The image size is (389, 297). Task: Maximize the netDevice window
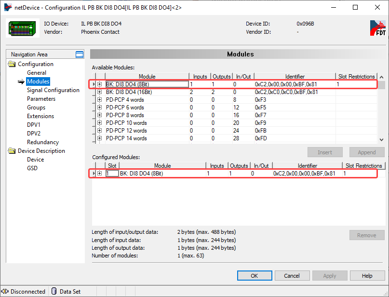(x=355, y=7)
